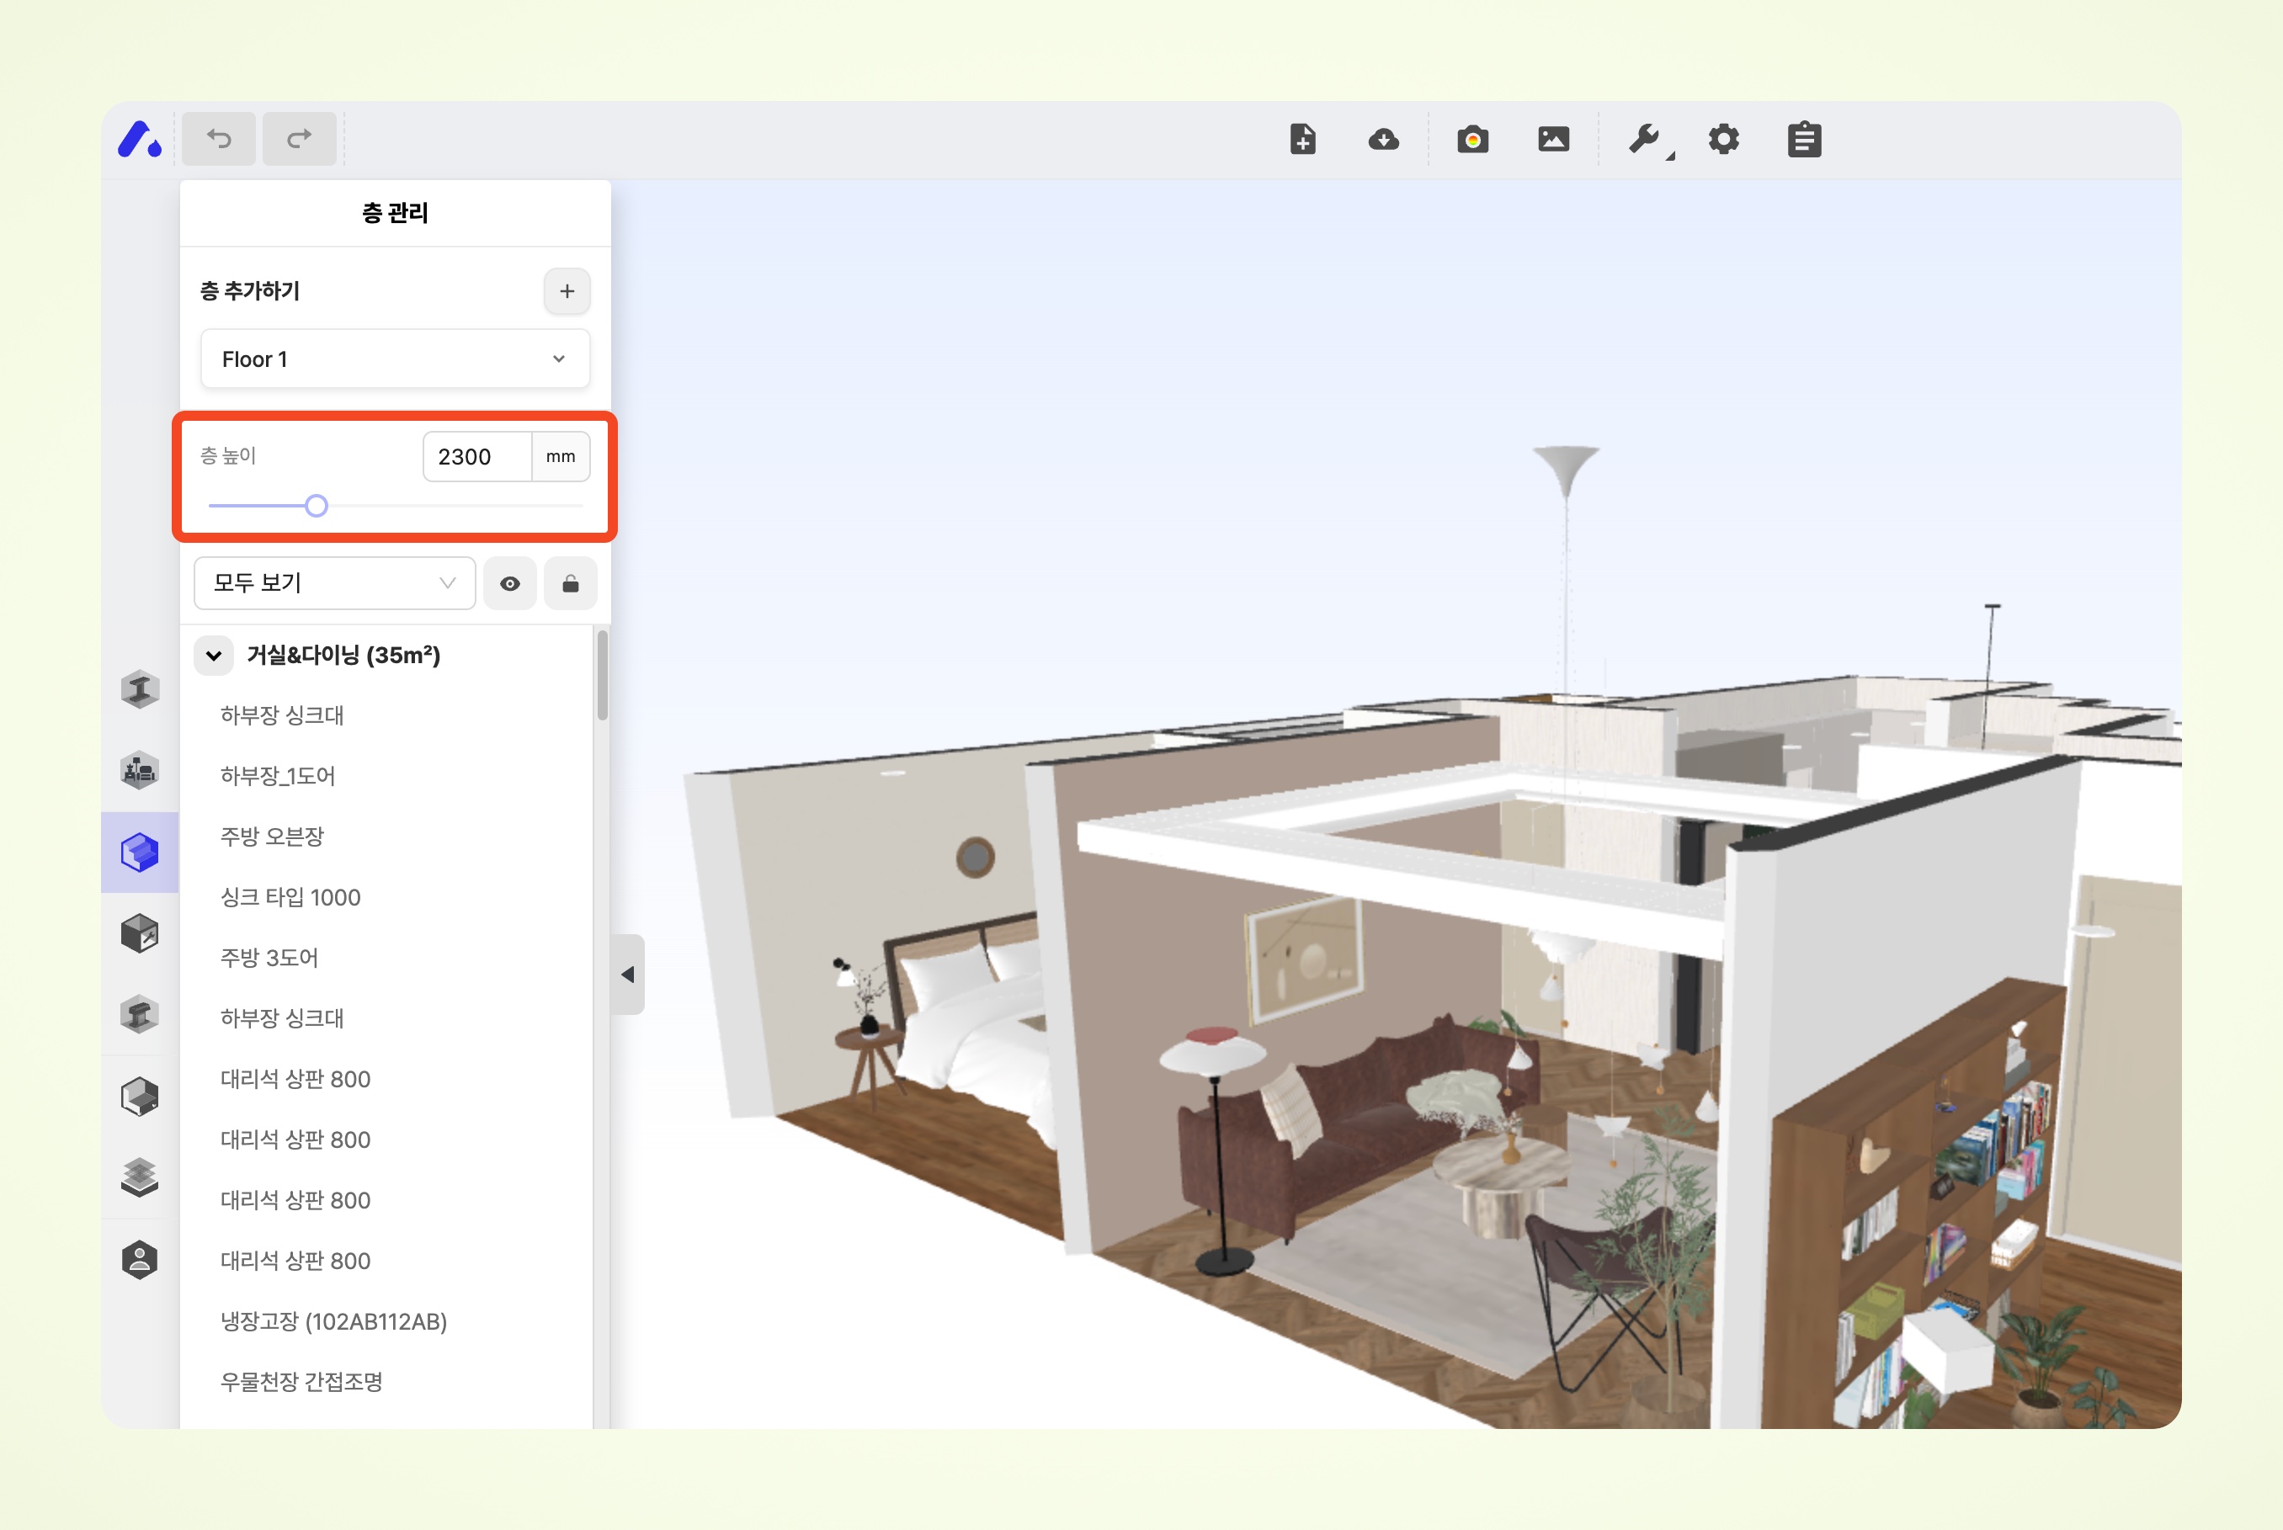Screen dimensions: 2283x1530
Task: Select the 우물천장 간접조명 item
Action: pyautogui.click(x=301, y=1382)
